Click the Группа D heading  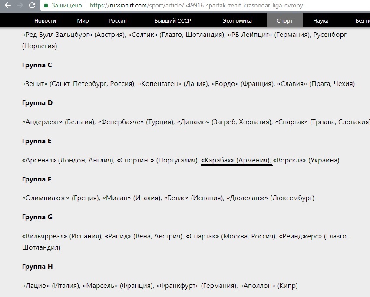click(37, 103)
